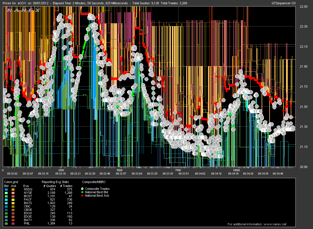Click the NYSE quote count 2,168
This screenshot has height=229, width=313.
coord(51,193)
